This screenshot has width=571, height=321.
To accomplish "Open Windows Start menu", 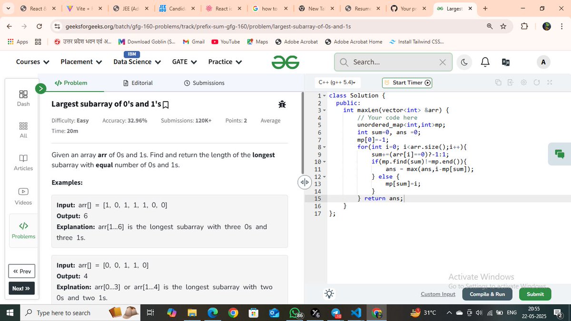I will [x=10, y=312].
